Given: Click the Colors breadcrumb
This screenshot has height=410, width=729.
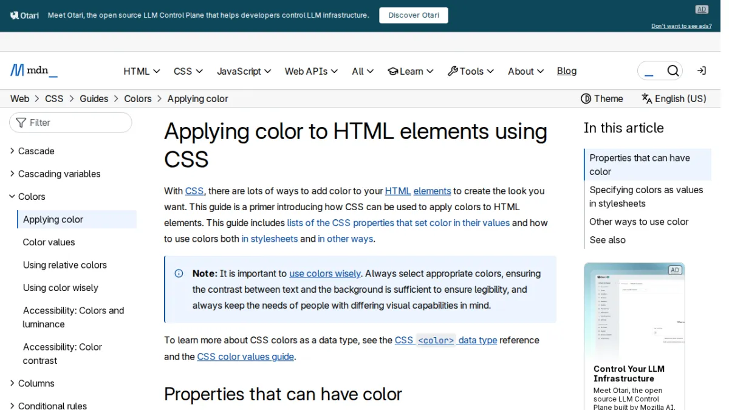Looking at the screenshot, I should click(138, 98).
